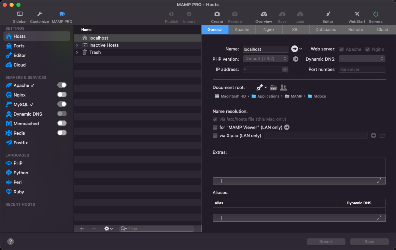Toggle the Dynamic DNS switch
Screen dimensions: 396x250
click(62, 114)
